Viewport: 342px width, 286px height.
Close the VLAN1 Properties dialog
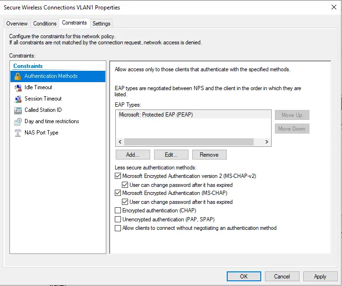(333, 7)
